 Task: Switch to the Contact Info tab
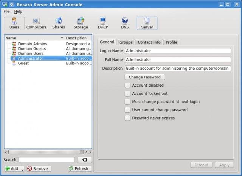pos(149,42)
